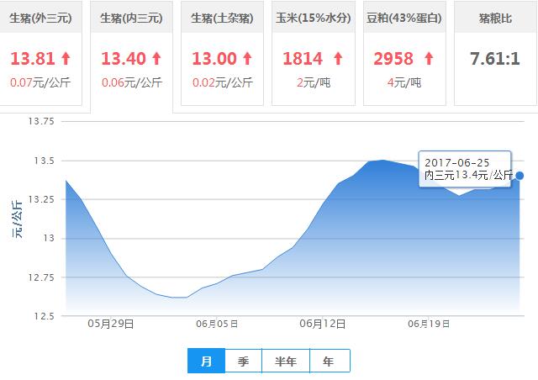The width and height of the screenshot is (538, 380).
Task: Click the red up arrow beside 13.81
Action: pyautogui.click(x=66, y=58)
